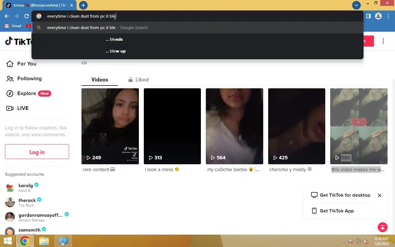This screenshot has height=247, width=395.
Task: Click Get TikTok for desktop
Action: pos(341,195)
